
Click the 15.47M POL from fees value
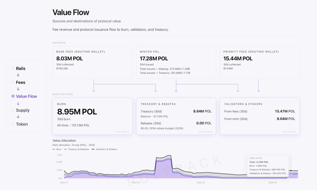285,111
